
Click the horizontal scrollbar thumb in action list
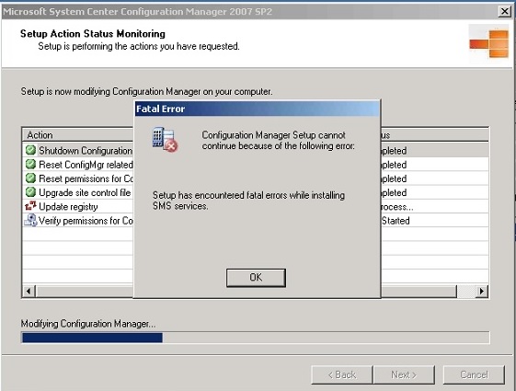(247, 291)
